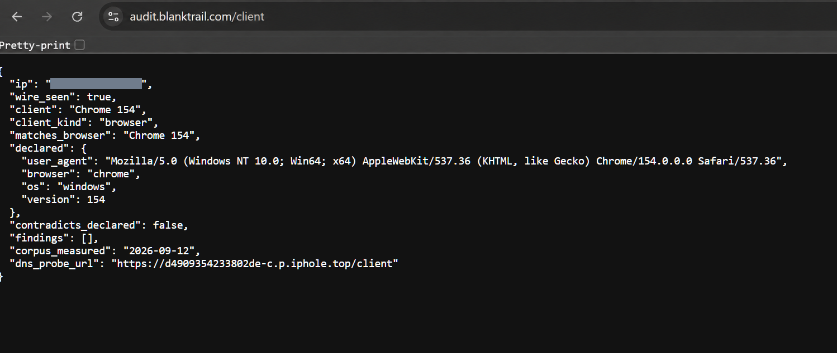This screenshot has height=353, width=837.
Task: Click the iphole.top/client URL value
Action: (254, 264)
